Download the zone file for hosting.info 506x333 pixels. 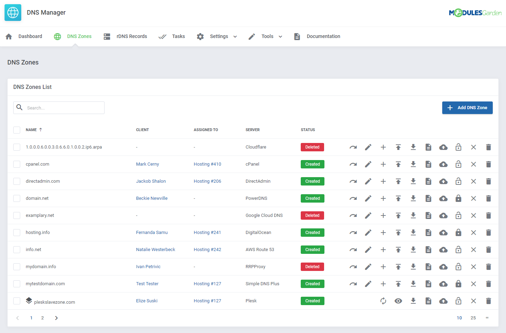413,232
